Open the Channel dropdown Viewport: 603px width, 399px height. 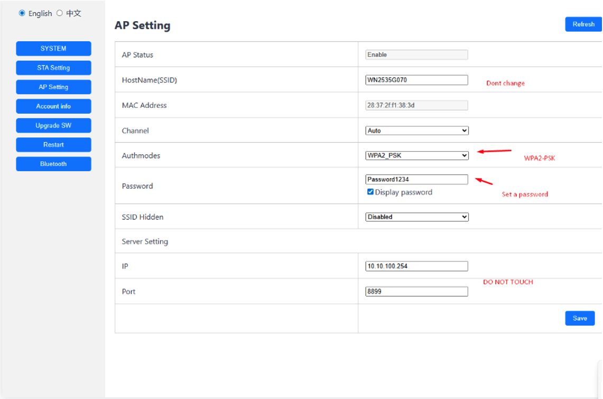pyautogui.click(x=417, y=131)
